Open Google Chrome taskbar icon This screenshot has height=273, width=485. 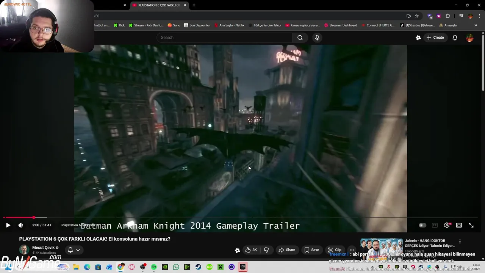point(120,267)
